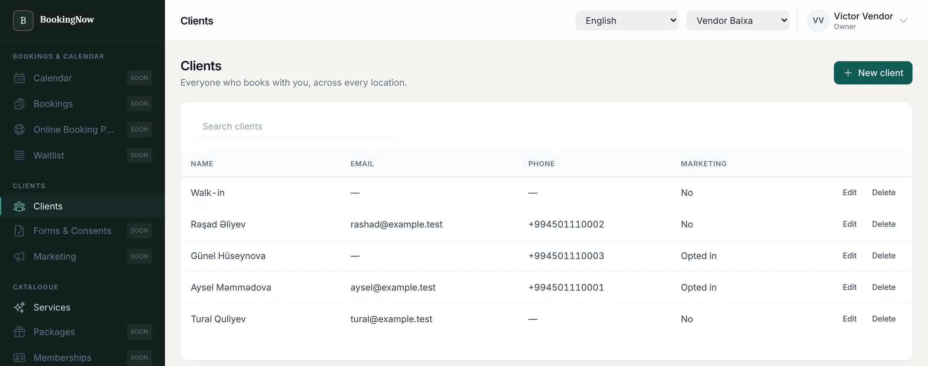
Task: Delete Aysel Məmmədova's record
Action: point(884,288)
